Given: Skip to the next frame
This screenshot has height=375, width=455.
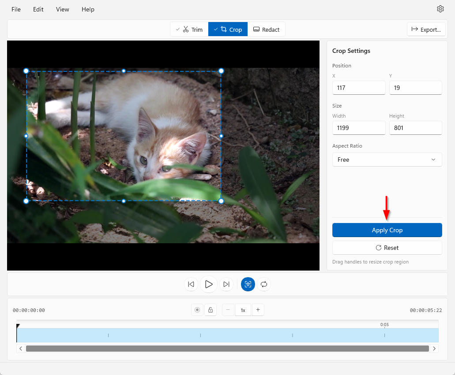Looking at the screenshot, I should [226, 284].
